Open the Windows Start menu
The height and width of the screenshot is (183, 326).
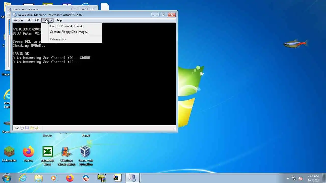click(x=7, y=178)
